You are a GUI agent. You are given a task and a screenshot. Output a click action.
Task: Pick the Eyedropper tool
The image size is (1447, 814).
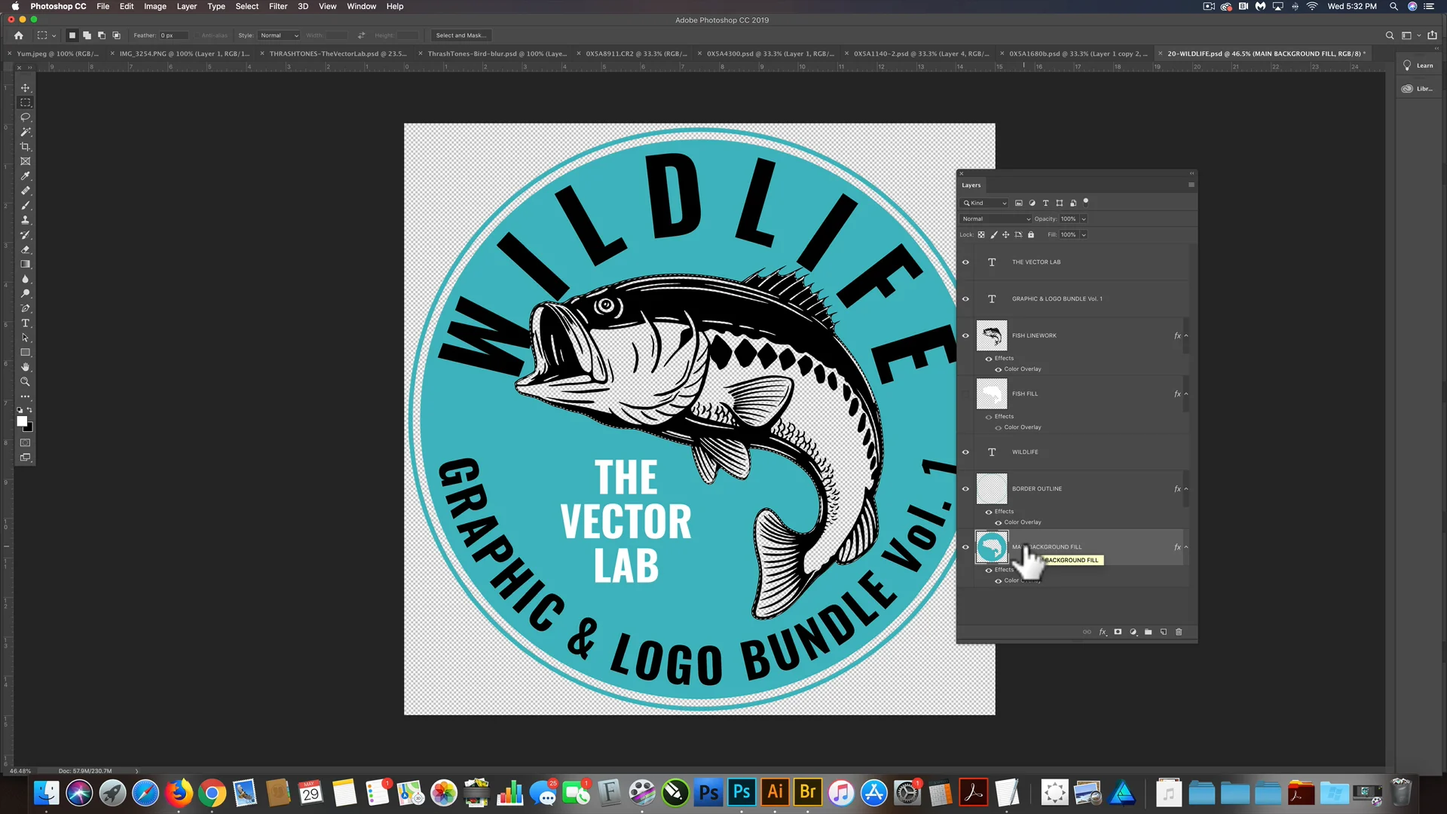click(x=26, y=176)
